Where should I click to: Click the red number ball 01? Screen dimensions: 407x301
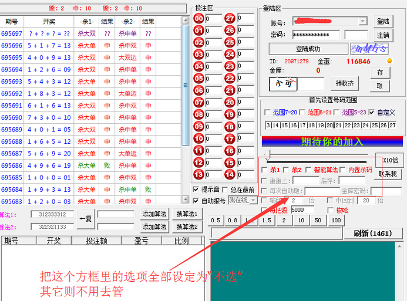pos(199,31)
